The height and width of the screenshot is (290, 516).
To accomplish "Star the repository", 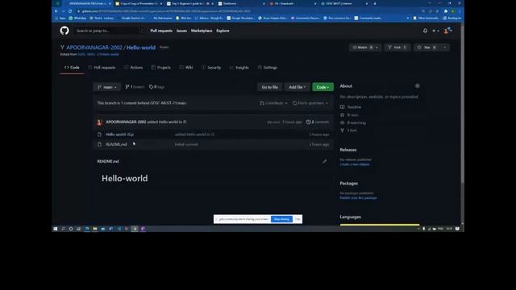I will [427, 48].
